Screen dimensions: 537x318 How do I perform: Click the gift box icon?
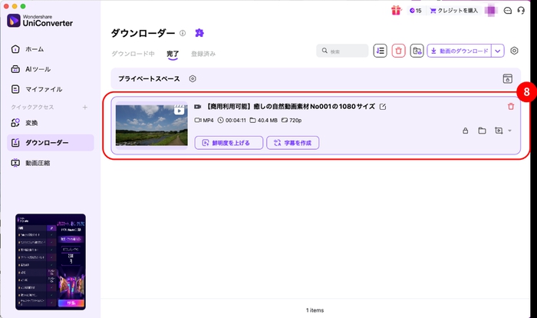pos(396,10)
